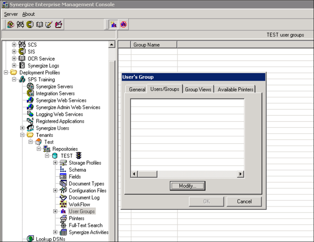The height and width of the screenshot is (242, 314).
Task: Switch to the Group Views tab
Action: 198,89
